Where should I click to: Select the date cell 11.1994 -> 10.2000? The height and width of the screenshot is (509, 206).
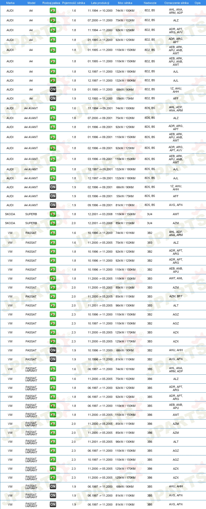click(100, 11)
